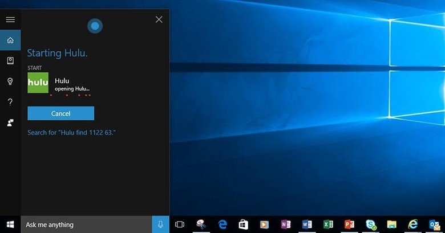Open File Explorer from the taskbar
This screenshot has width=445, height=233.
391,224
